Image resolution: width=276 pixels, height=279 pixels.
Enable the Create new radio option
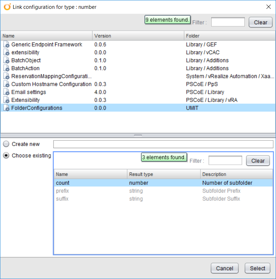[6, 144]
